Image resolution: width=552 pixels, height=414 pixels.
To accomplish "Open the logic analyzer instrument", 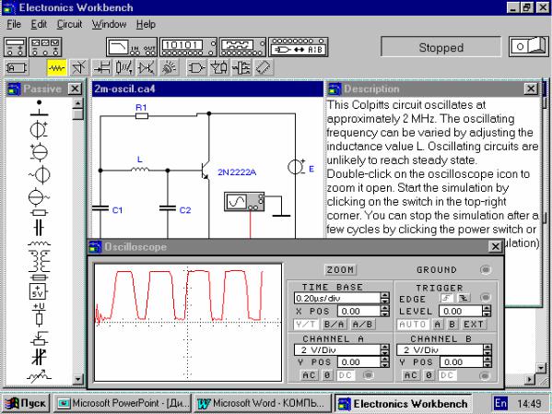I will pos(242,47).
